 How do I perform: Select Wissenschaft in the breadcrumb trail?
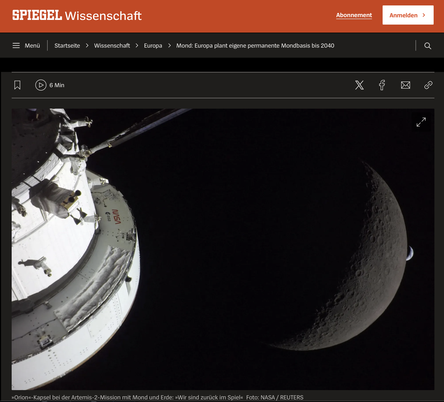tap(112, 46)
